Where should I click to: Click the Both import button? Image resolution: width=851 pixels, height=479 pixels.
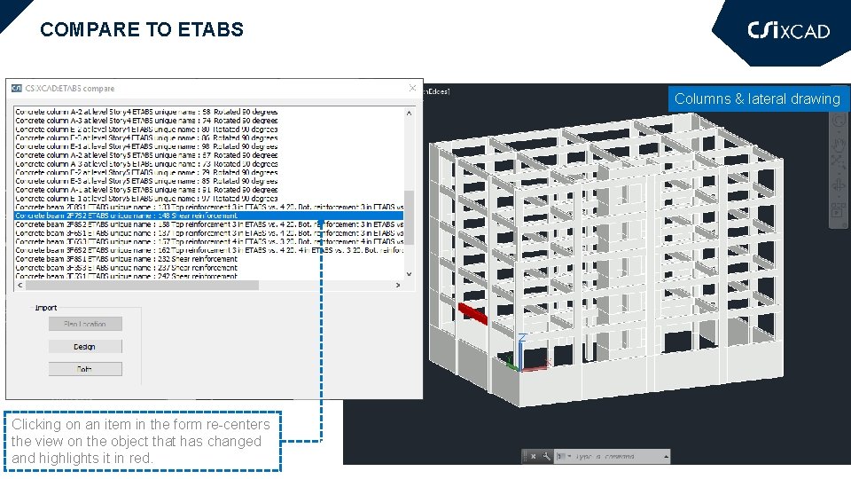[85, 369]
